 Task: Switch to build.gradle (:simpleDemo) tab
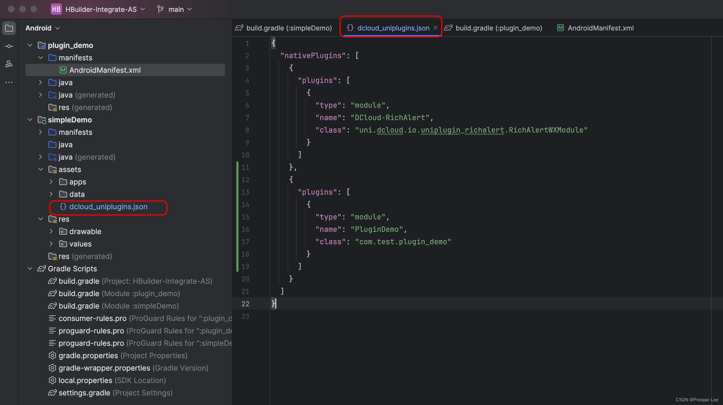click(283, 28)
